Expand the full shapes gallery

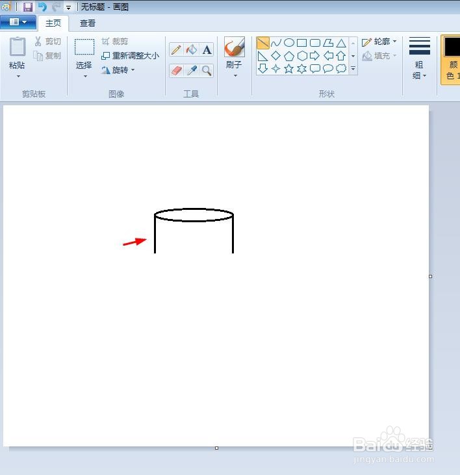coord(353,69)
